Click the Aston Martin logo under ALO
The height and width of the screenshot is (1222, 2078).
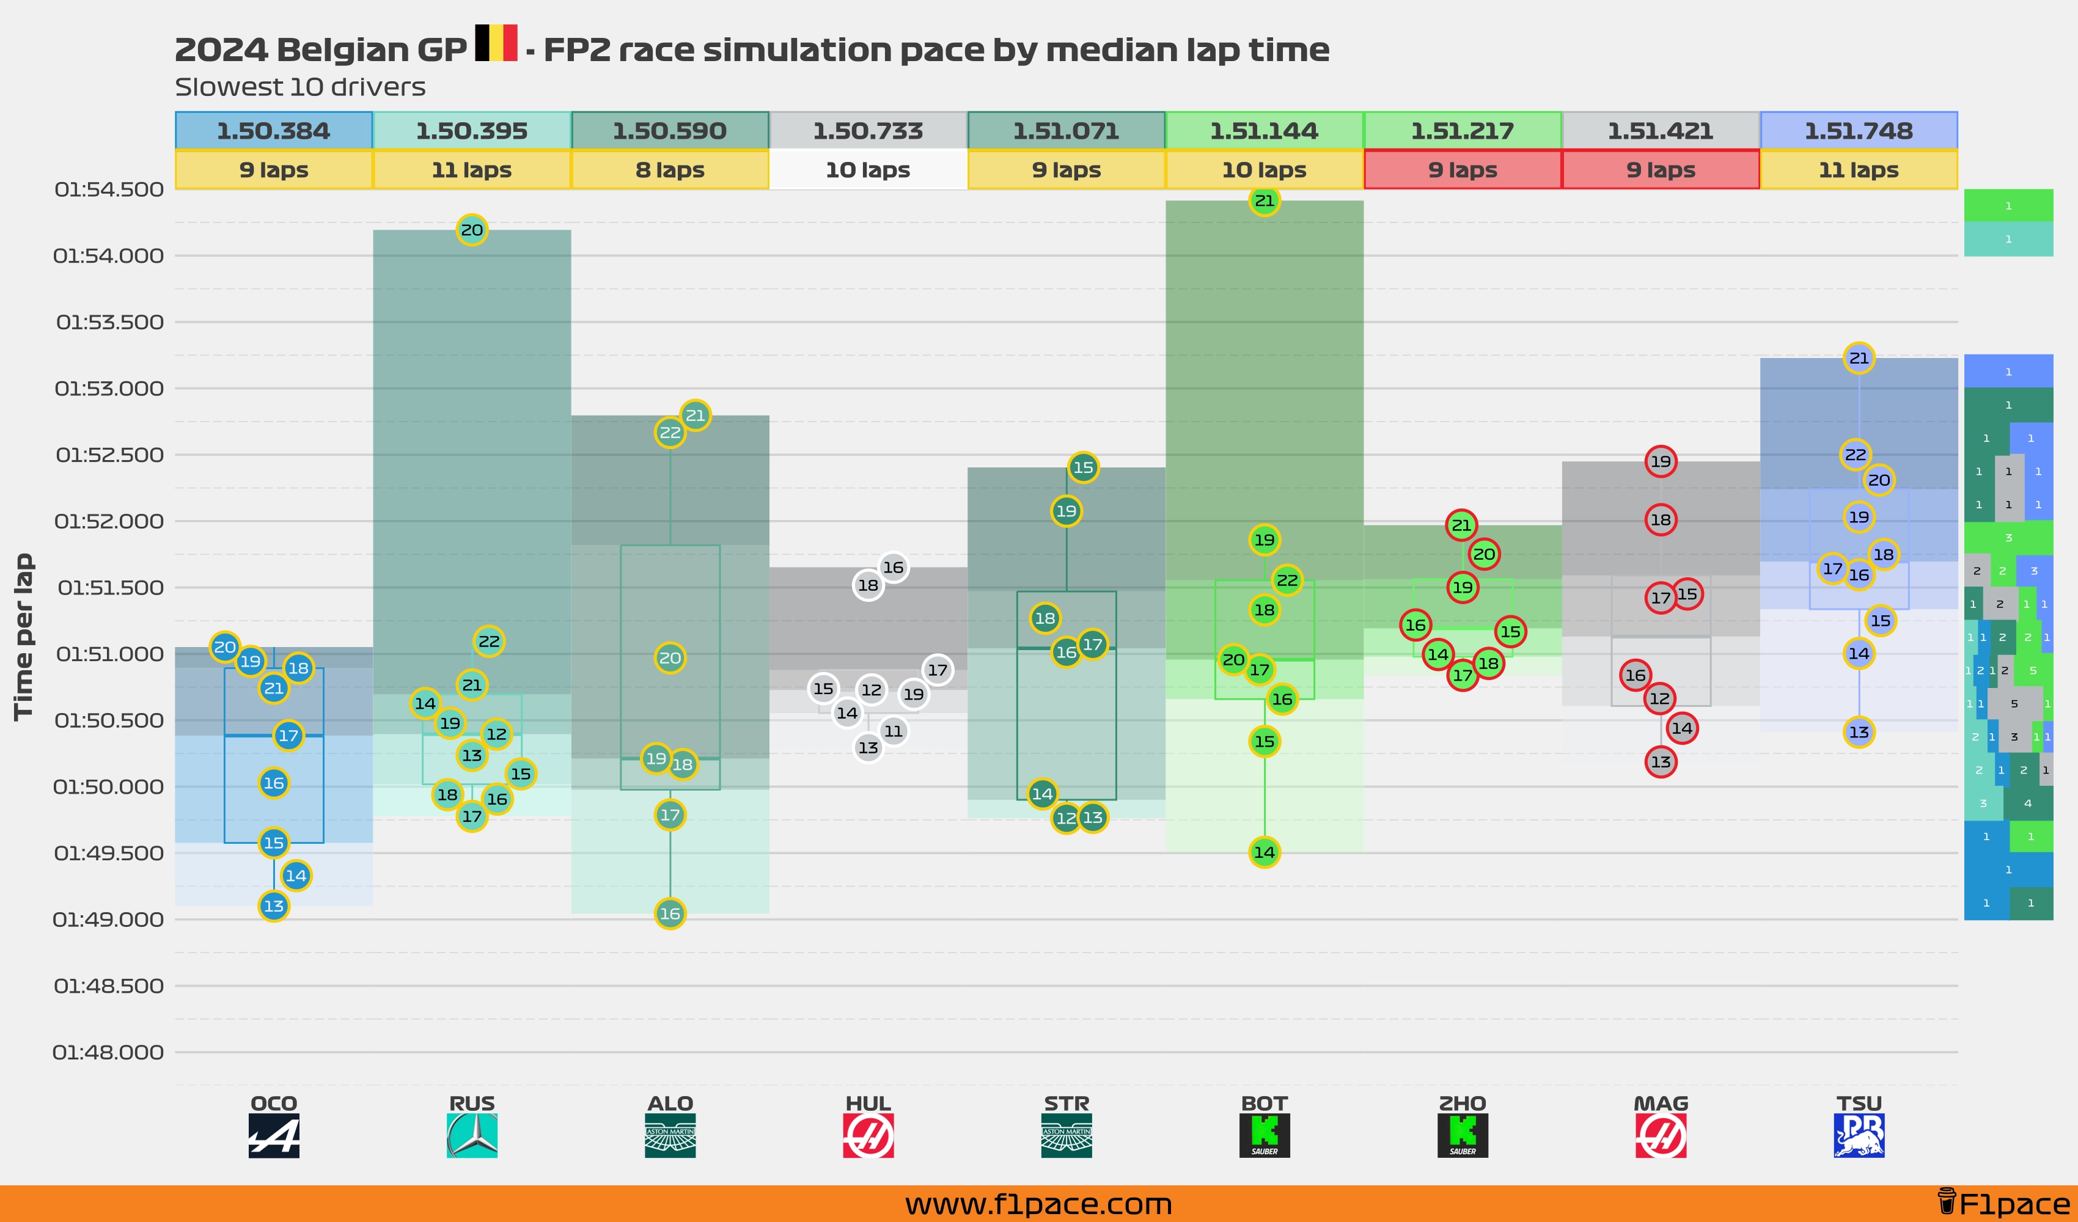pos(670,1135)
